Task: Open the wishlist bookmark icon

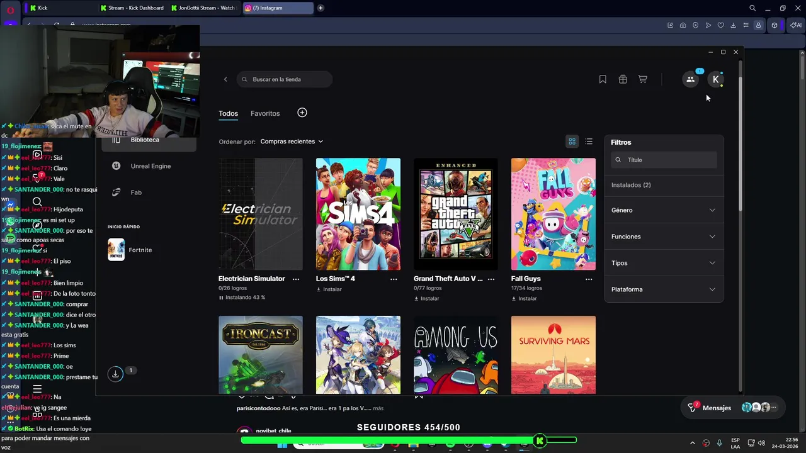Action: [603, 79]
